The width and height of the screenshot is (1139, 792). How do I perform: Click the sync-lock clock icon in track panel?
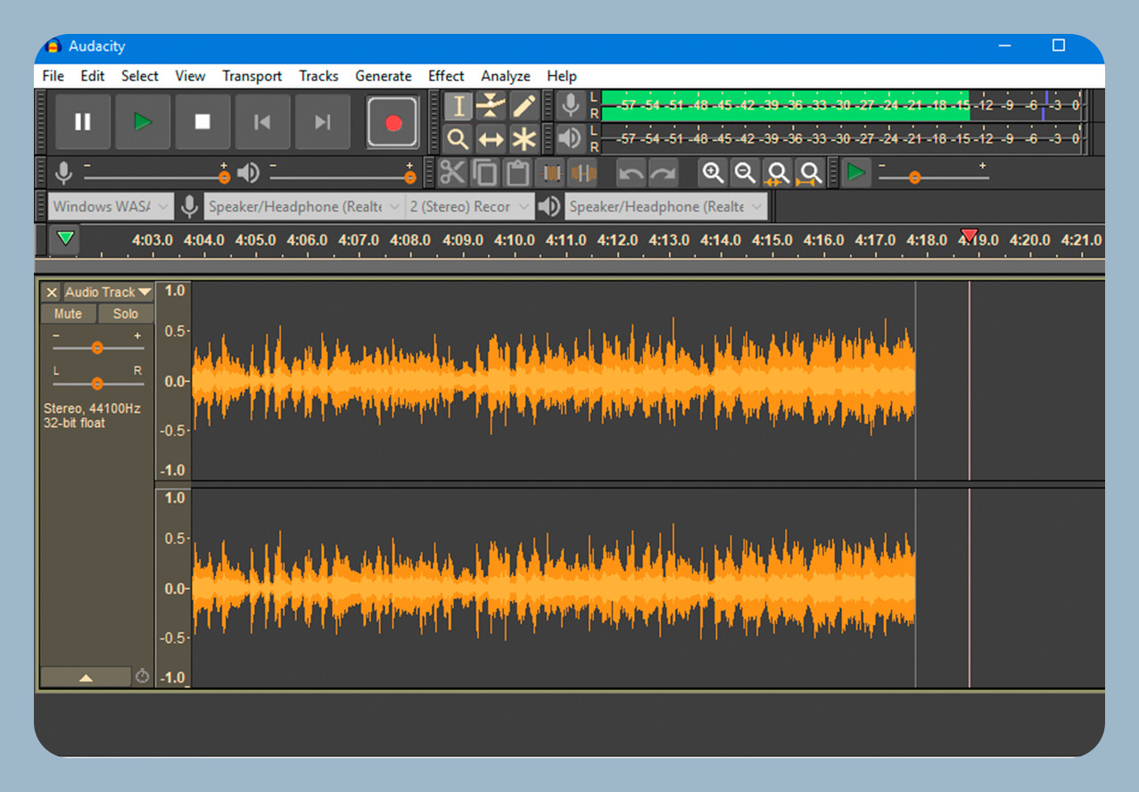point(143,676)
